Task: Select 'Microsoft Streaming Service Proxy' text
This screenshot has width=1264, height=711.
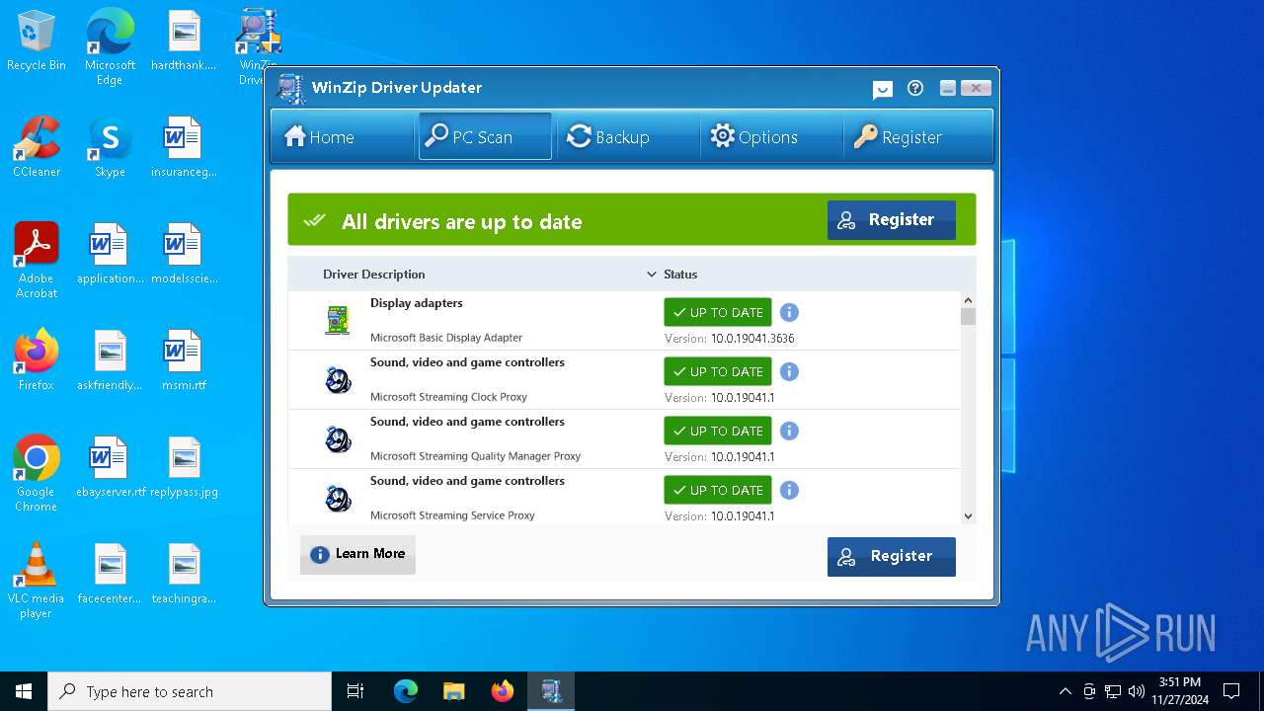Action: 452,515
